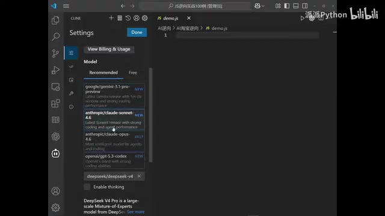Open the Extensions view
Viewport: 385px width, 216px height.
coord(55,103)
